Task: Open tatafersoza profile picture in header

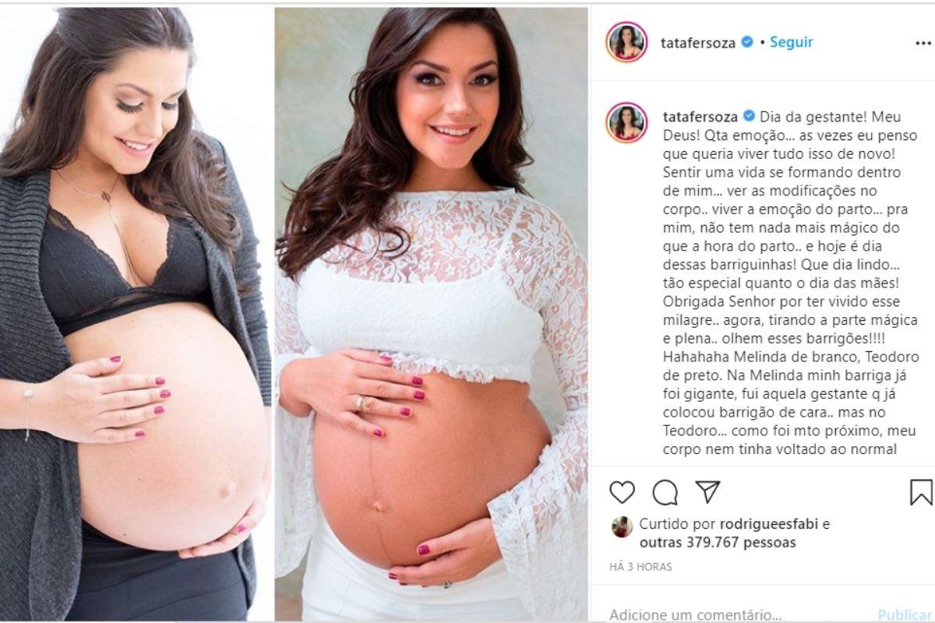Action: pos(625,42)
